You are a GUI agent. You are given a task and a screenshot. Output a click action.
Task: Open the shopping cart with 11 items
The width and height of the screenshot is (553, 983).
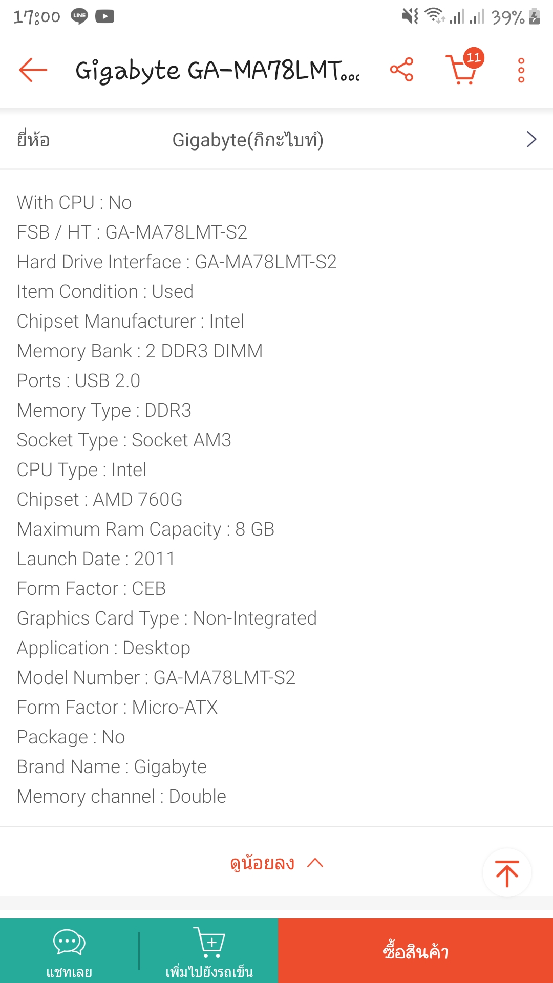click(x=462, y=71)
